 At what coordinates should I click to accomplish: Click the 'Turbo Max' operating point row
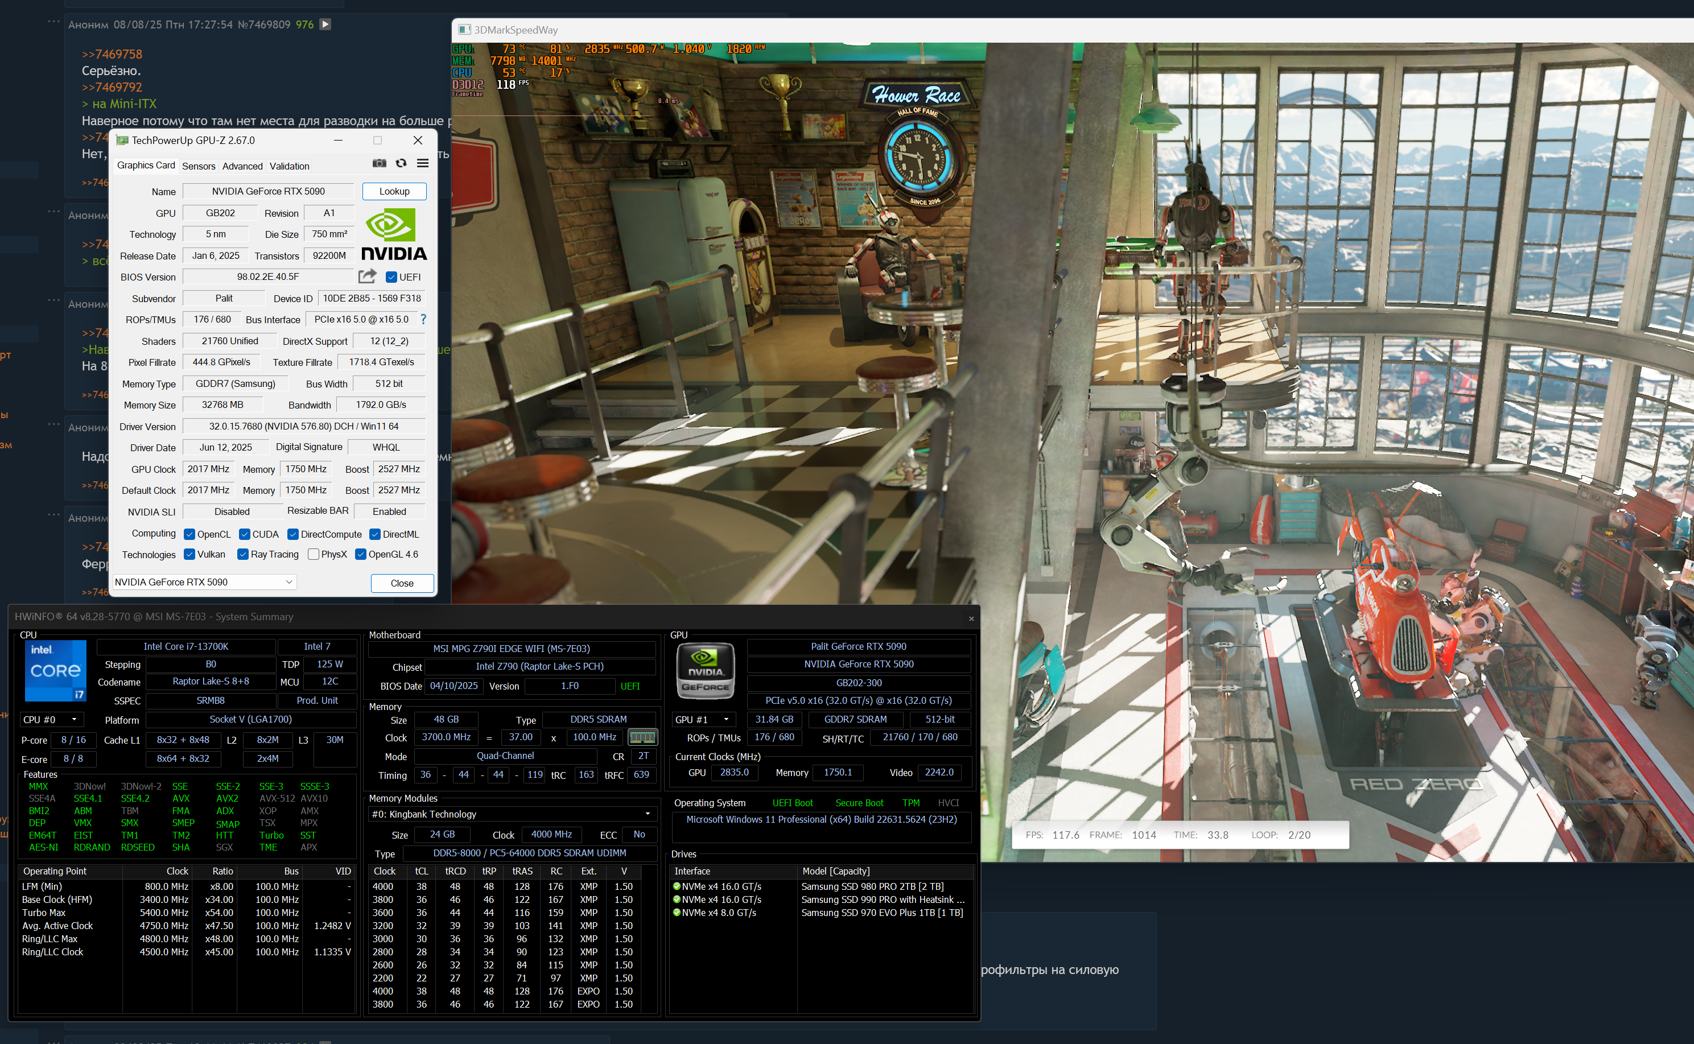[187, 913]
